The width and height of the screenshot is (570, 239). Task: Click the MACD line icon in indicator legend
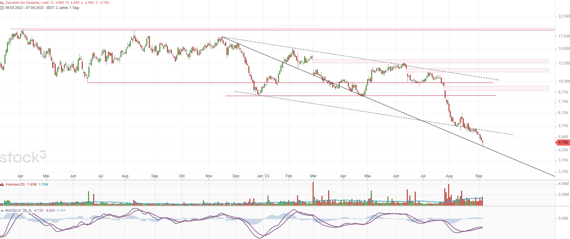pyautogui.click(x=2, y=210)
